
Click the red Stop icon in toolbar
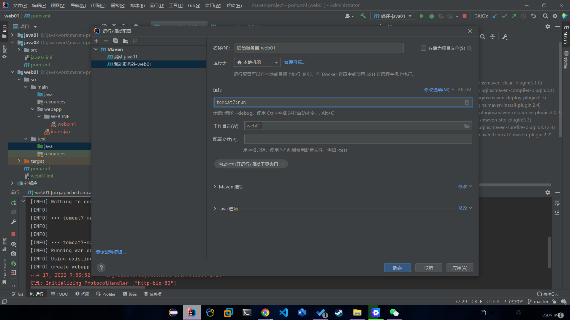pyautogui.click(x=465, y=16)
